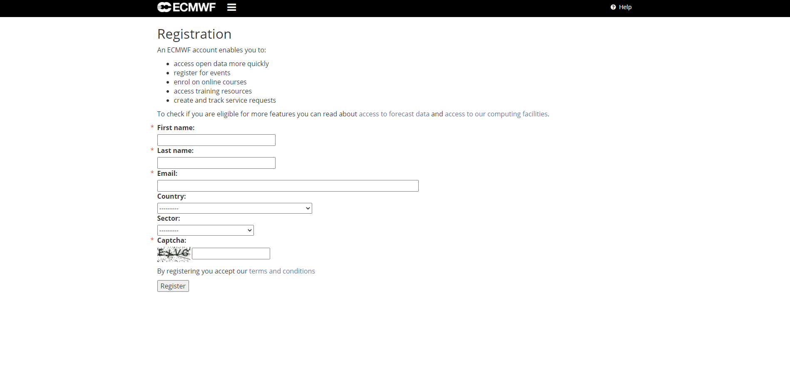Focus the Last name field
Viewport: 790px width, 377px height.
tap(216, 163)
